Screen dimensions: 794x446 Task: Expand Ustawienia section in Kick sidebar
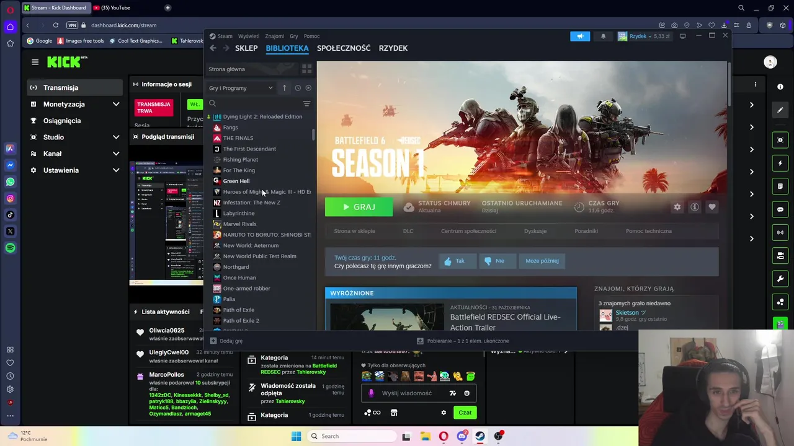(115, 170)
